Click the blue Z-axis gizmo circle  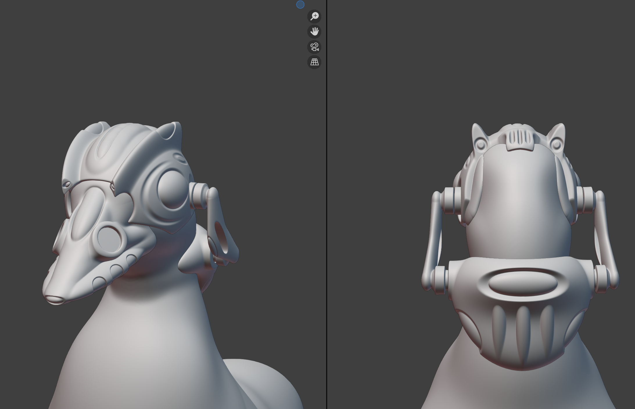[x=300, y=5]
